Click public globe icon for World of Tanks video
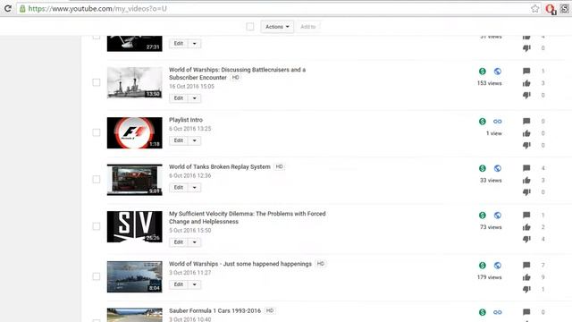The image size is (572, 322). tap(498, 168)
